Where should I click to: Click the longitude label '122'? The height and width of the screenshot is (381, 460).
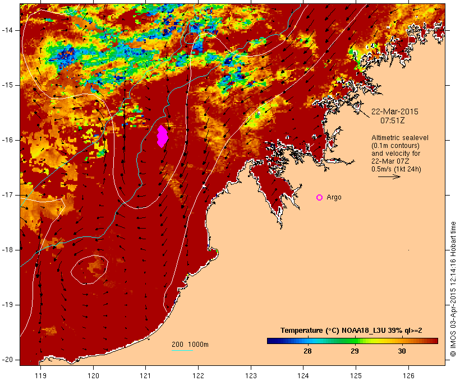point(199,376)
